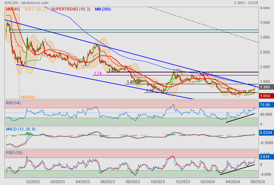The image size is (274, 185).
Task: Click the 40.000 RSI axis label
Action: pos(266,115)
